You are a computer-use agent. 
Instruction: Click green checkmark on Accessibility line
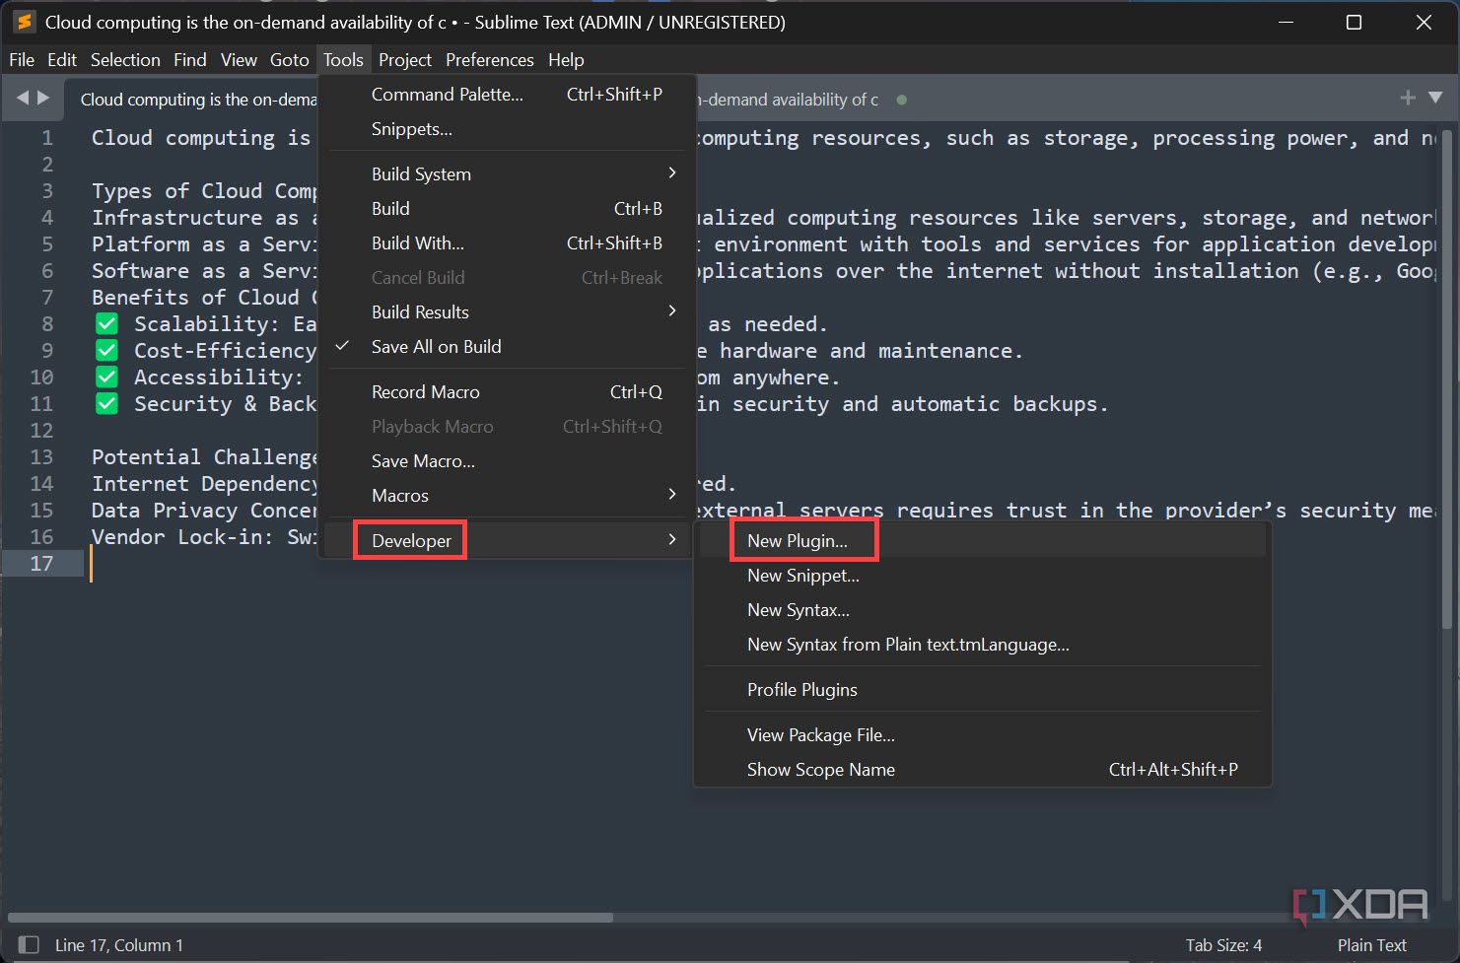(x=106, y=377)
